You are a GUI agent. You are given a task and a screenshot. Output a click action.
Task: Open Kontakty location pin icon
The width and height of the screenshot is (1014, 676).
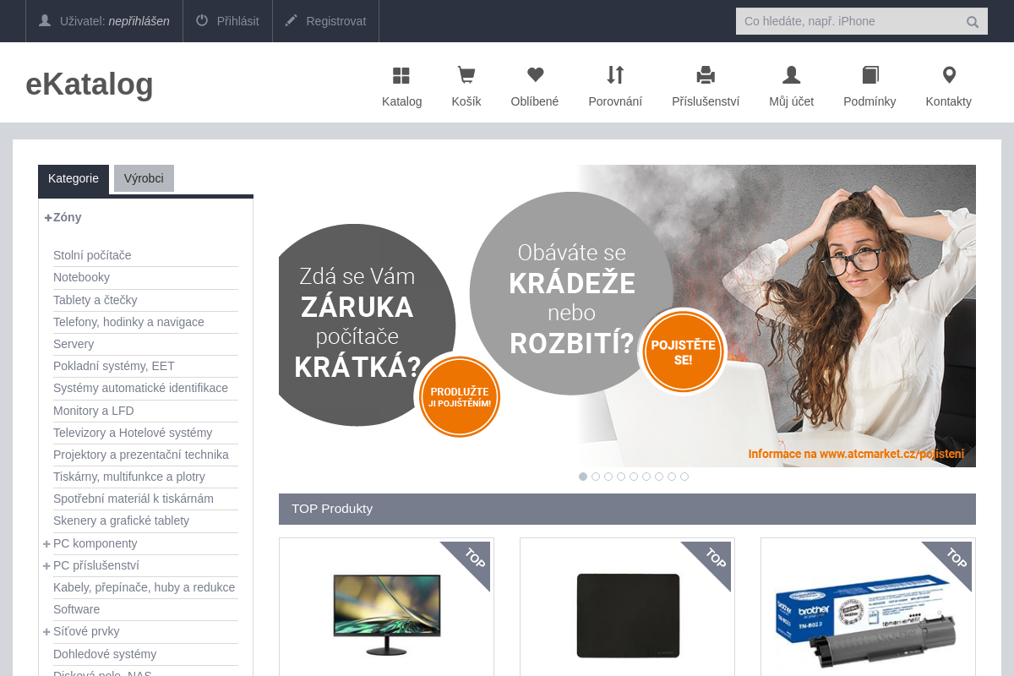(x=948, y=74)
